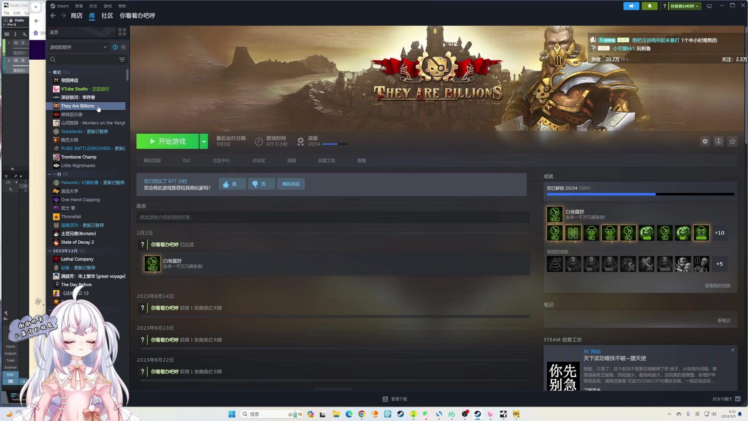Open 游戏和软件 library filter dropdown
Screen dimensions: 748x421
(x=78, y=47)
